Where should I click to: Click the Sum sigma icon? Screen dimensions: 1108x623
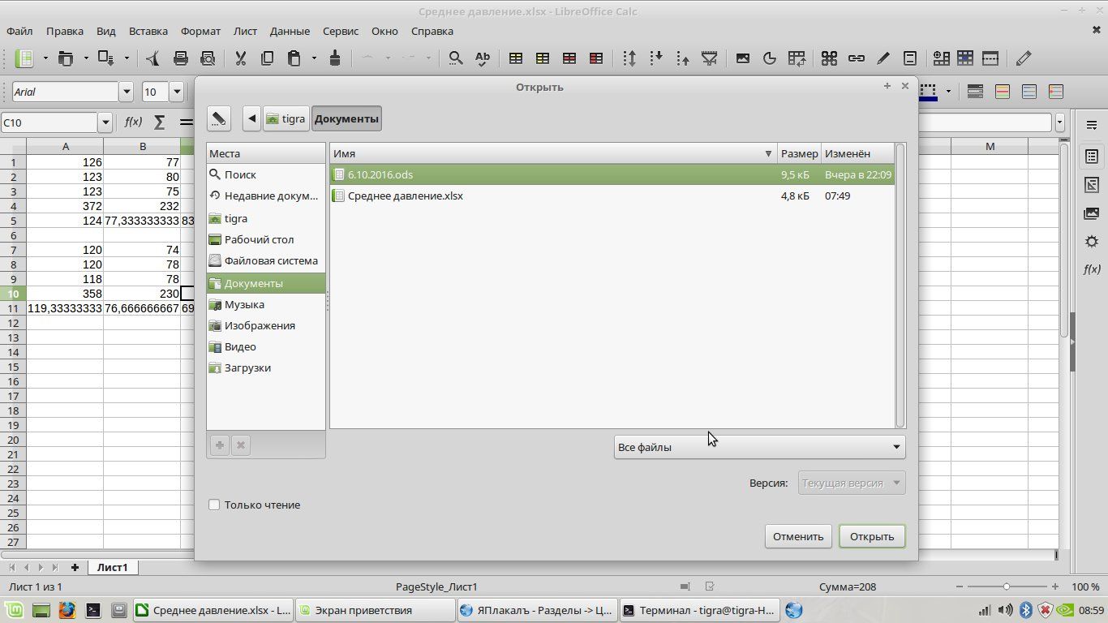[160, 122]
